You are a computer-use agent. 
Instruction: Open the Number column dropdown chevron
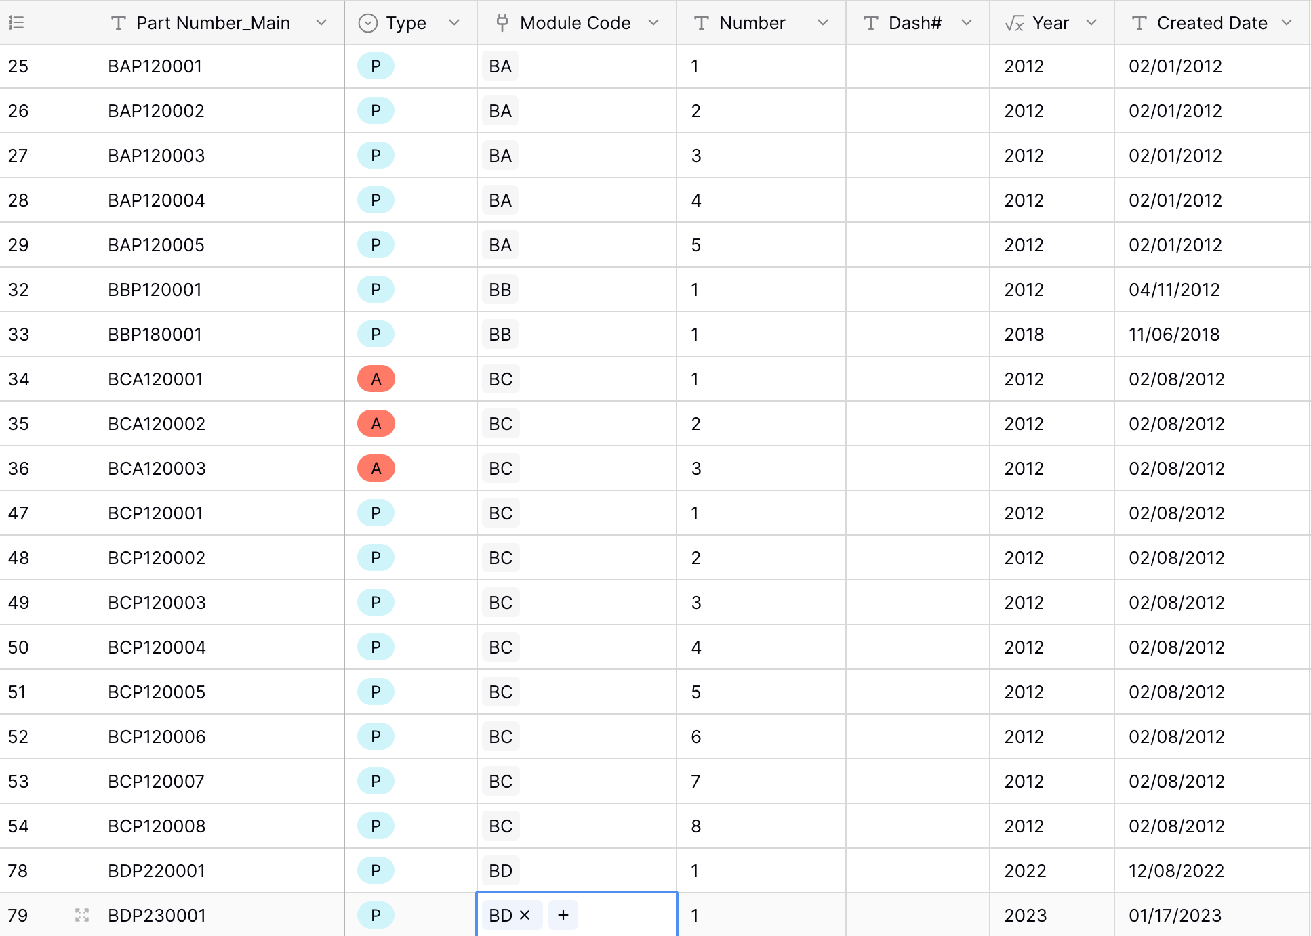pyautogui.click(x=823, y=23)
